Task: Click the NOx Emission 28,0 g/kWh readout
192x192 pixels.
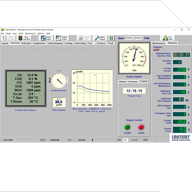Action: (59, 102)
